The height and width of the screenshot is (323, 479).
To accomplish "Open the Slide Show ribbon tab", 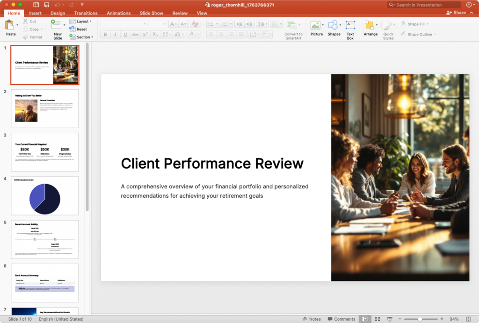I will (x=152, y=13).
